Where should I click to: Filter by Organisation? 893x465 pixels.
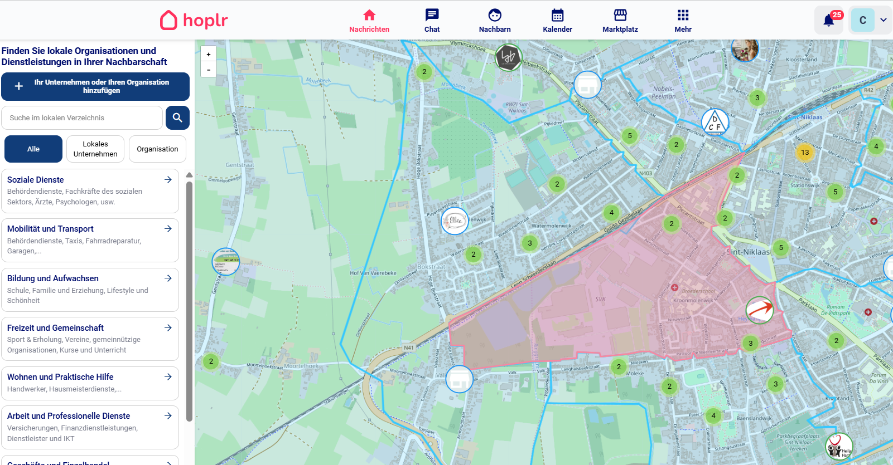point(157,149)
